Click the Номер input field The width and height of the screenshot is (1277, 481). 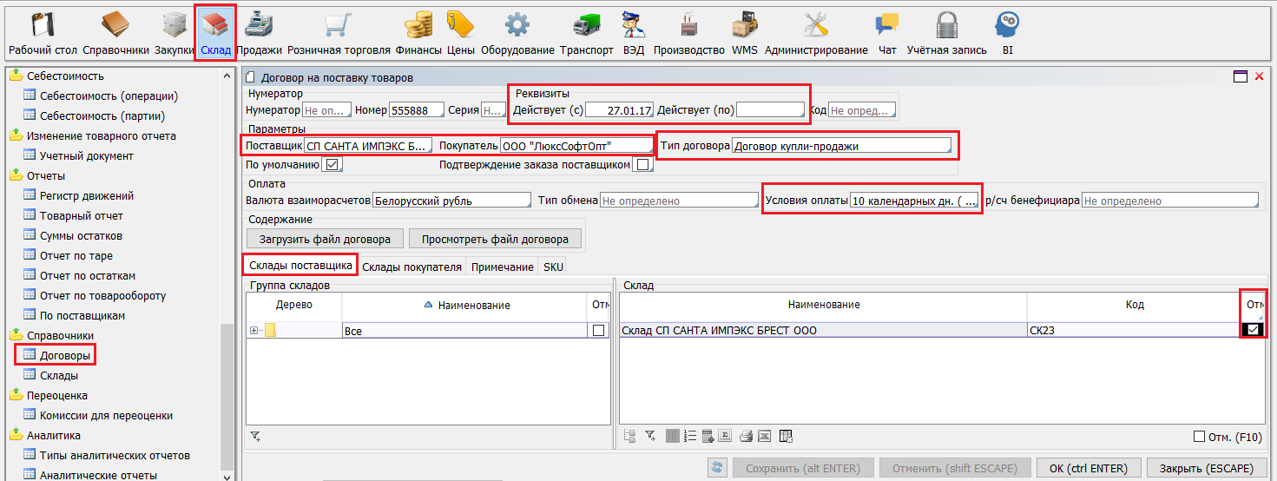(416, 110)
